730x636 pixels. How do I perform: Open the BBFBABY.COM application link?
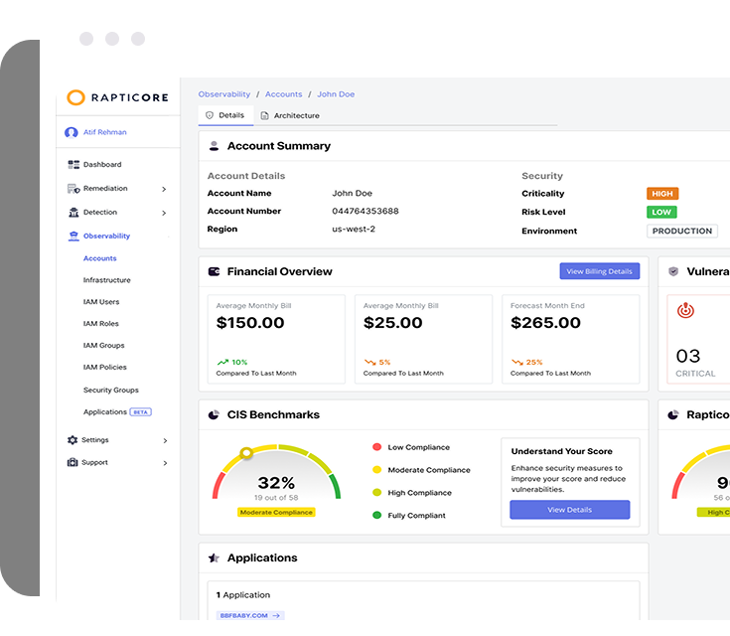tap(250, 615)
